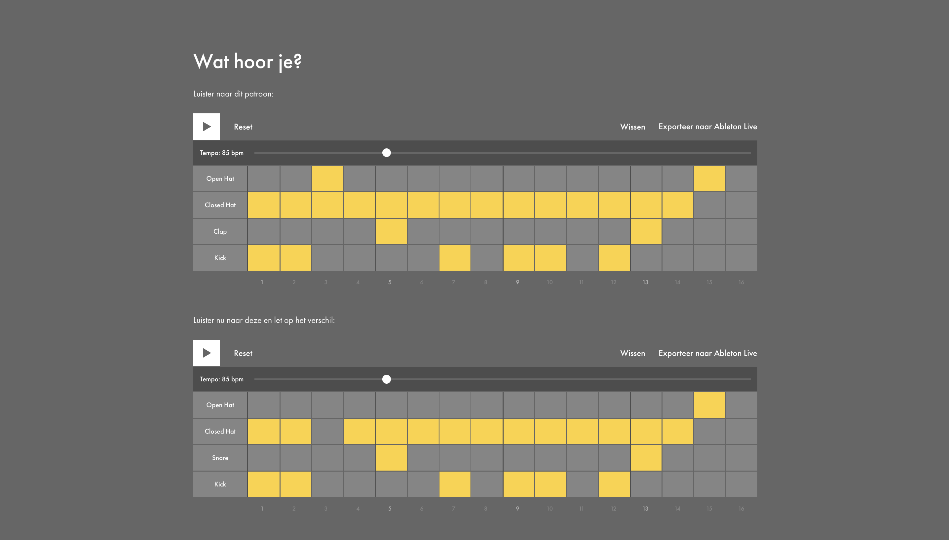This screenshot has height=540, width=949.
Task: Disable Open Hat step 3 in first pattern
Action: (x=327, y=179)
